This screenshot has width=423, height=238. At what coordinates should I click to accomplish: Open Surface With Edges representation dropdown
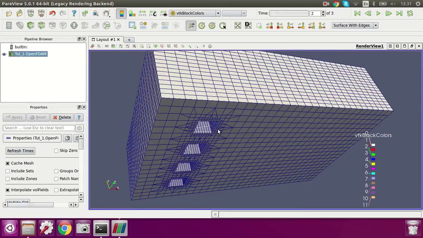pos(355,25)
